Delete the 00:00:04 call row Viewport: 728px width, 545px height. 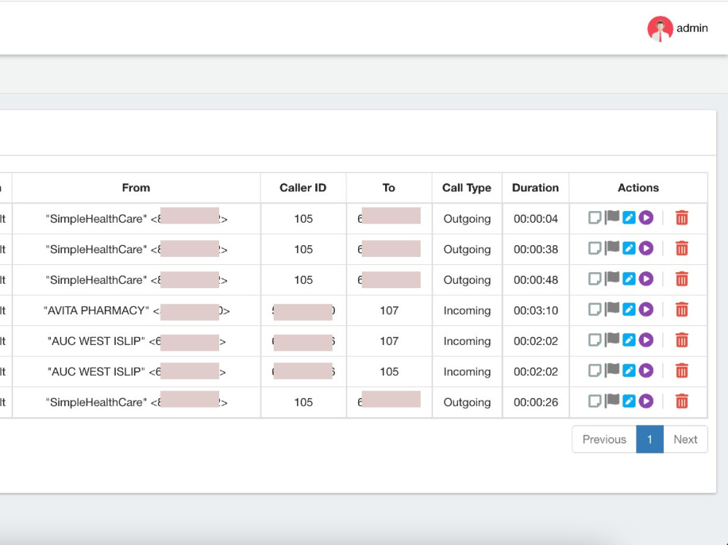pos(681,218)
